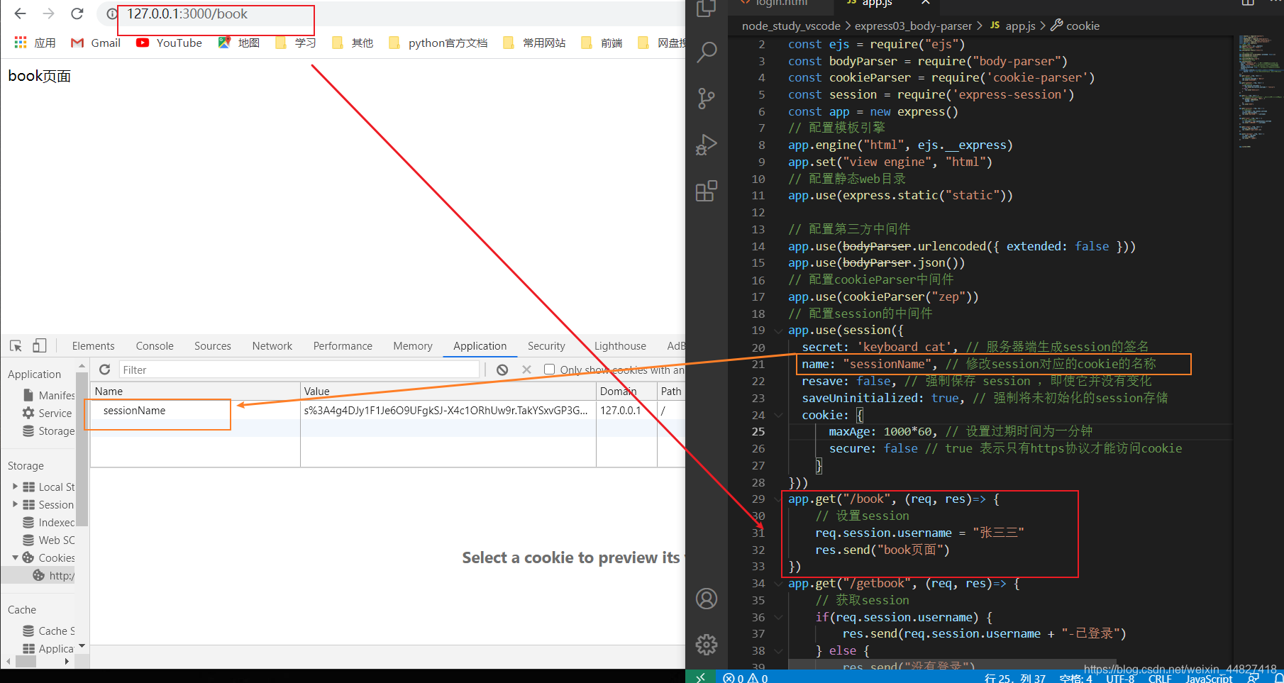Close the app.js editor tab

(x=925, y=3)
